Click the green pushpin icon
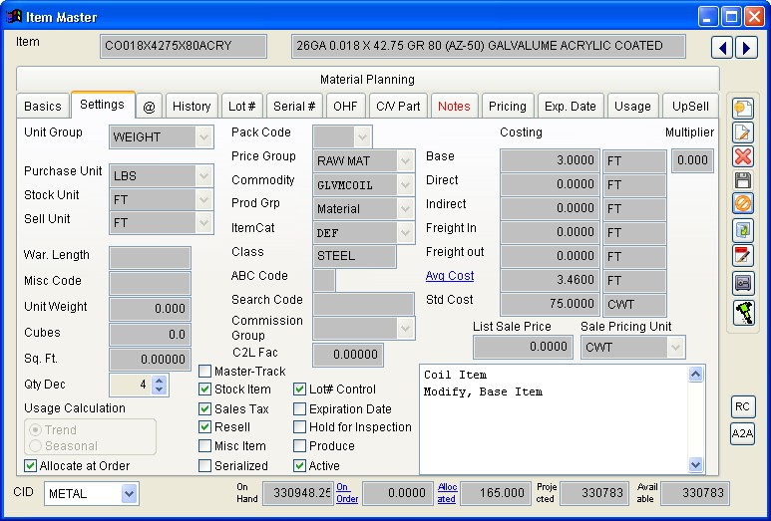Viewport: 771px width, 521px height. (742, 312)
